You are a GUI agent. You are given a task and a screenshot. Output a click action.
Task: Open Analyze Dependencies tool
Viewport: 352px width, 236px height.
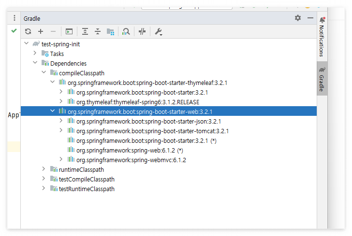[126, 31]
